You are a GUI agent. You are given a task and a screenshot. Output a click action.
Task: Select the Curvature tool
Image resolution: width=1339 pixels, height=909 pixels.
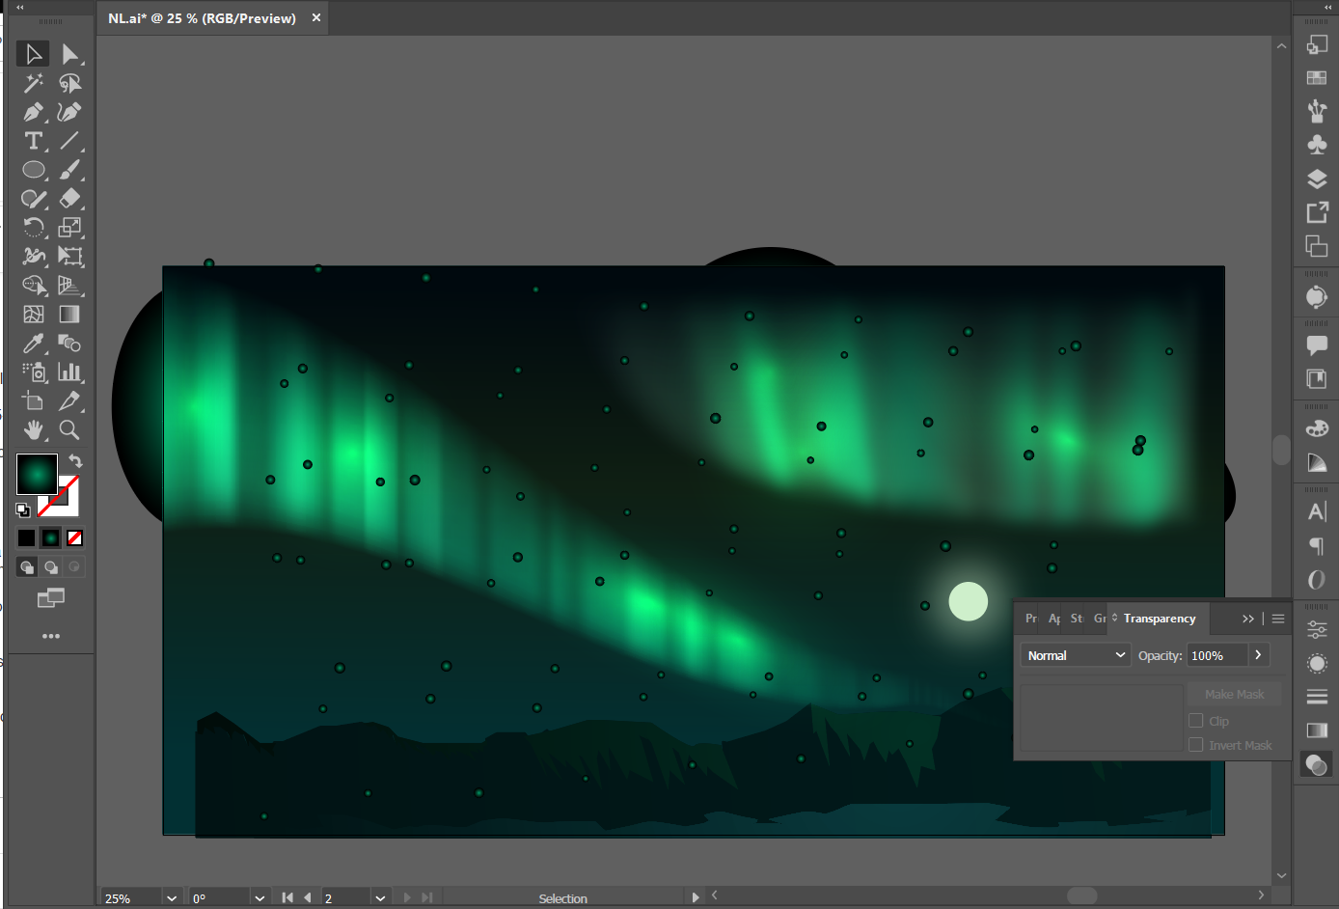click(x=69, y=112)
